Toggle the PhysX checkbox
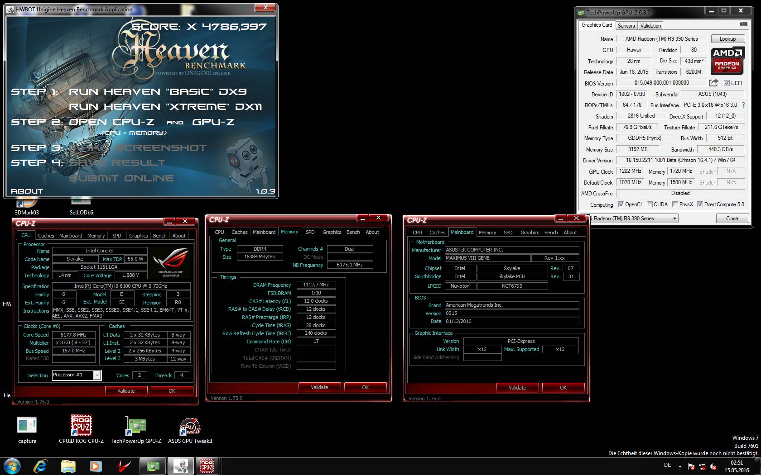761x475 pixels. pos(675,204)
